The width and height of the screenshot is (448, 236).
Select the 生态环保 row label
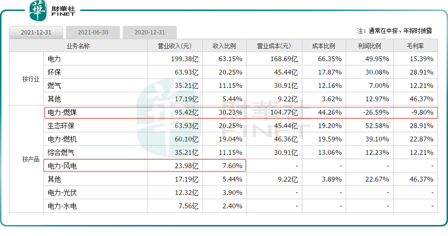pos(61,126)
